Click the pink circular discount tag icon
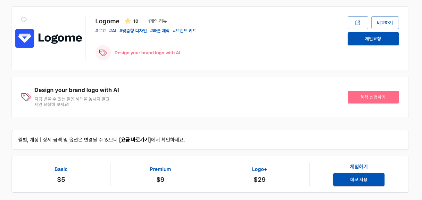 (103, 53)
